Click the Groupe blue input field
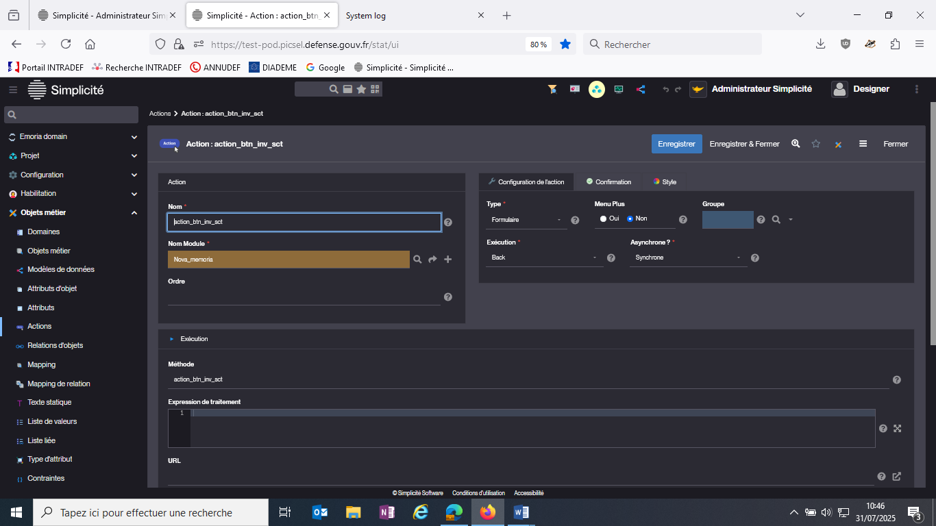This screenshot has height=526, width=936. [x=728, y=220]
